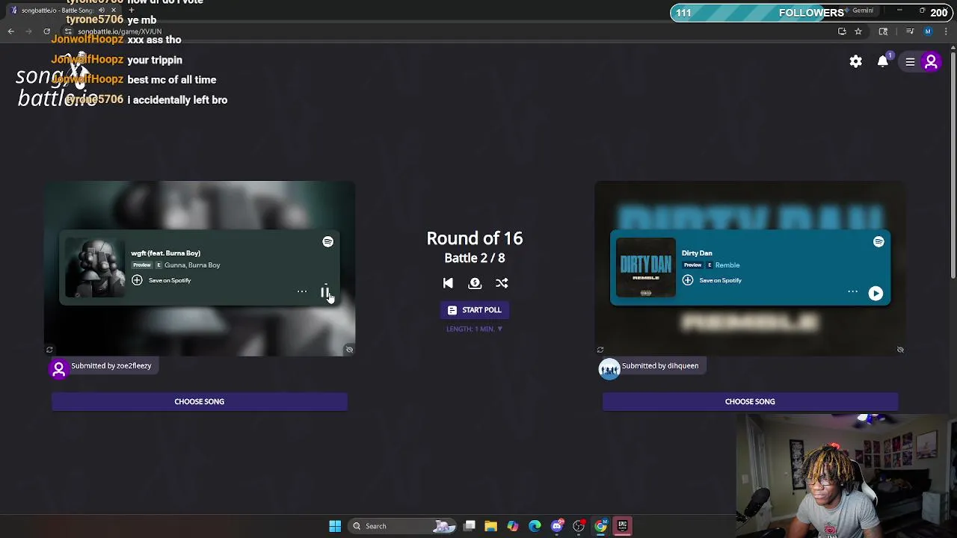
Task: Open Dirty Dan track title
Action: pyautogui.click(x=697, y=253)
